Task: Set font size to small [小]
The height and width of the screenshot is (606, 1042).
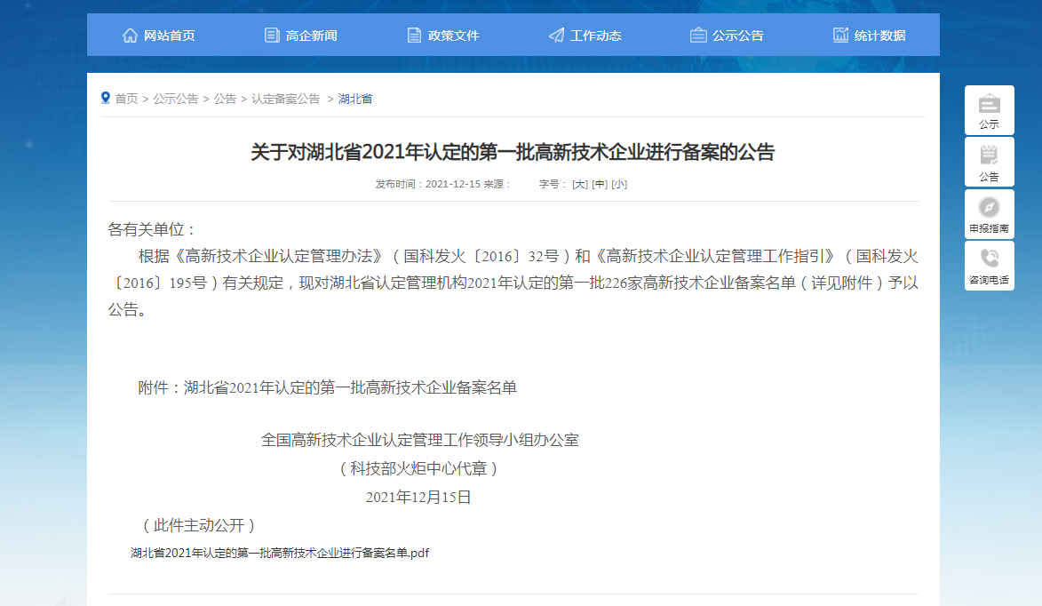Action: click(619, 184)
